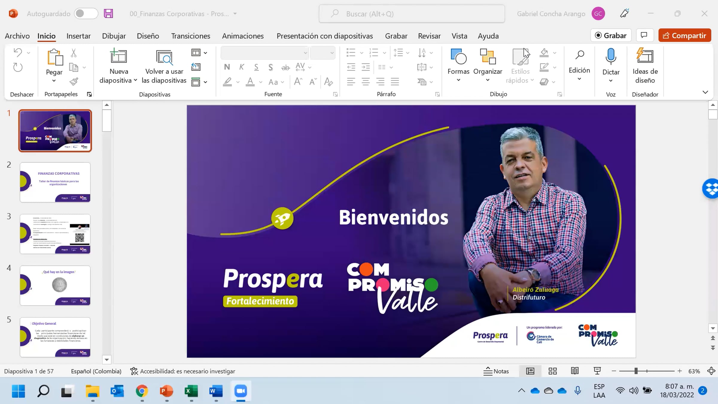Open Google Chrome from the taskbar
This screenshot has width=718, height=404.
tap(142, 391)
